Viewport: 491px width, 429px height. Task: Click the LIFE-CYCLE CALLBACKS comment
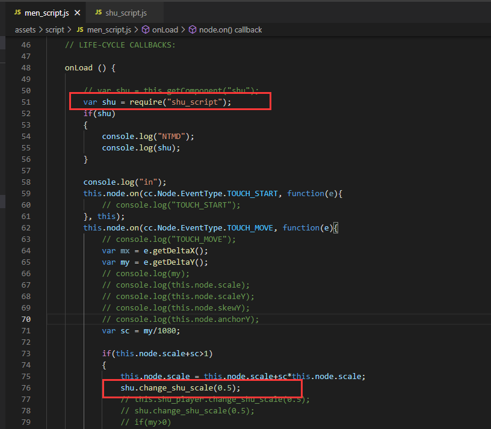click(120, 45)
